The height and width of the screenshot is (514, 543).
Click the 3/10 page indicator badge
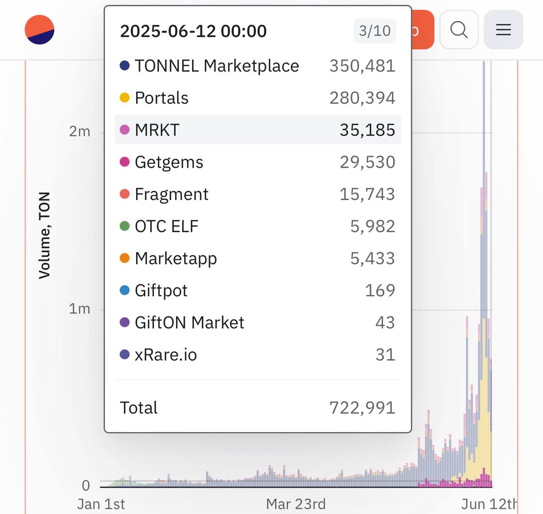click(375, 31)
